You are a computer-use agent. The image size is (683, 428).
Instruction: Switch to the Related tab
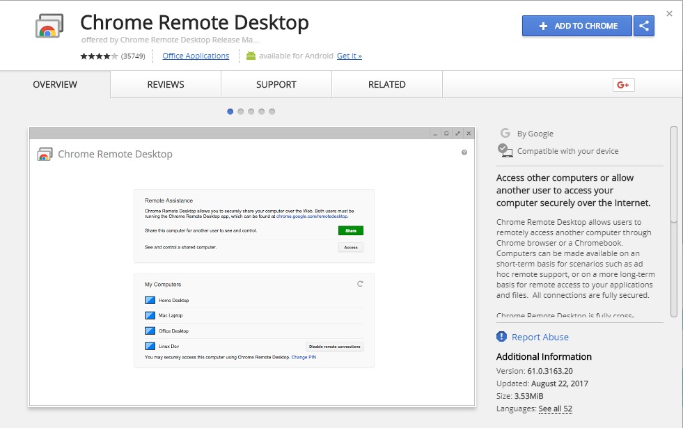pos(387,84)
